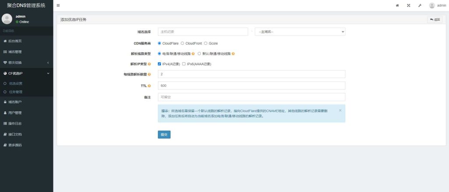Screen dimensions: 449x192
Task: Click the 每线路解析数量 input field
Action: pyautogui.click(x=251, y=74)
